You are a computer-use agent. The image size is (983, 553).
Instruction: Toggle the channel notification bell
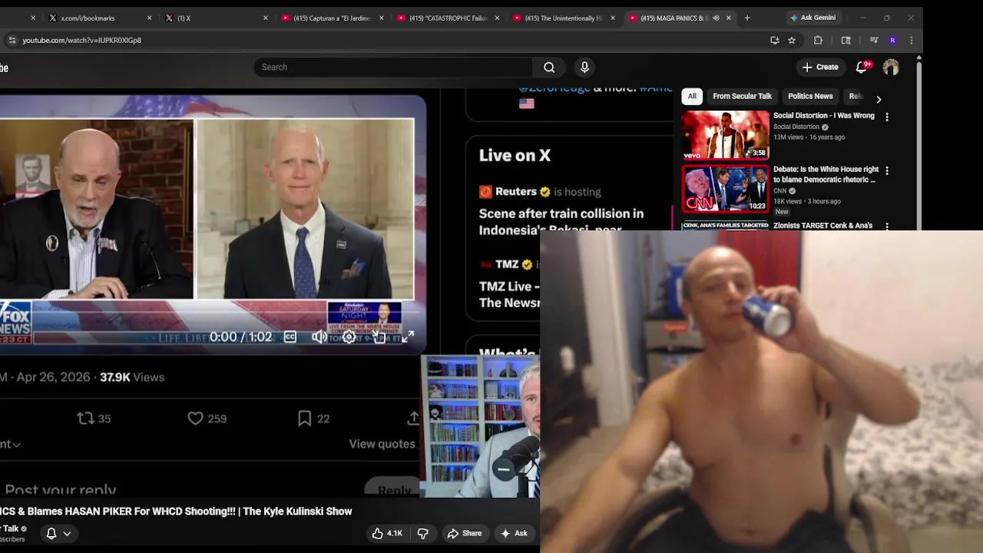pos(51,533)
